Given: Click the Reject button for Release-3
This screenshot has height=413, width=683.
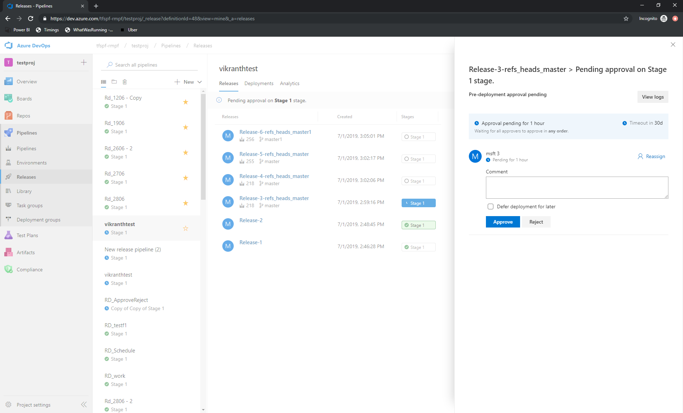Looking at the screenshot, I should (536, 222).
